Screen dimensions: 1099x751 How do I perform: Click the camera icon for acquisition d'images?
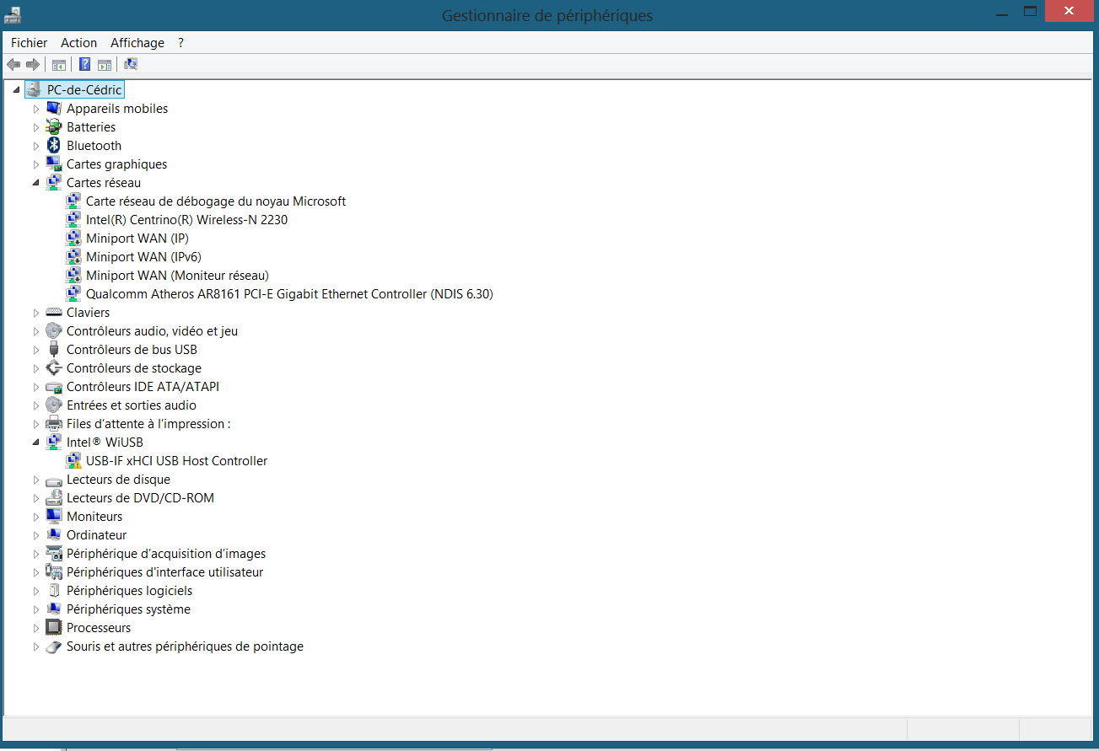point(54,553)
